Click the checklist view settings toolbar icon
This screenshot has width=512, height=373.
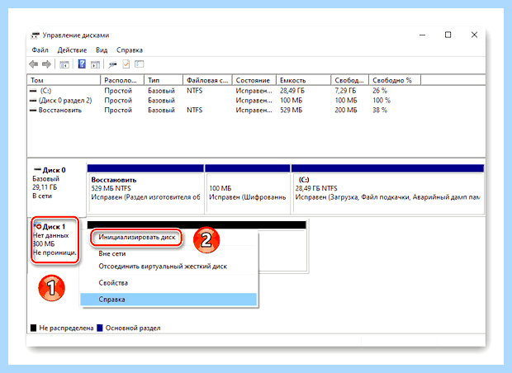click(140, 64)
